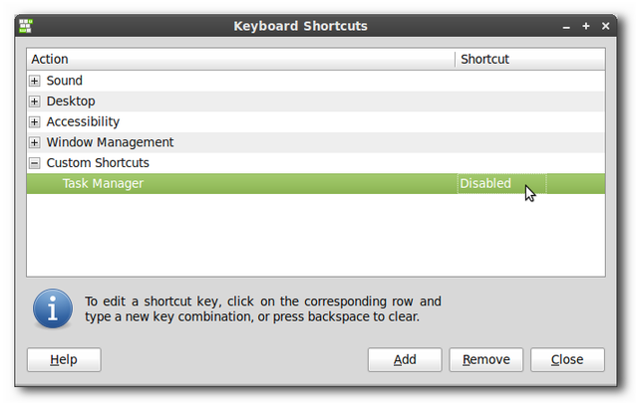Image resolution: width=638 pixels, height=405 pixels.
Task: Close the dialog using the Close button
Action: pos(567,359)
